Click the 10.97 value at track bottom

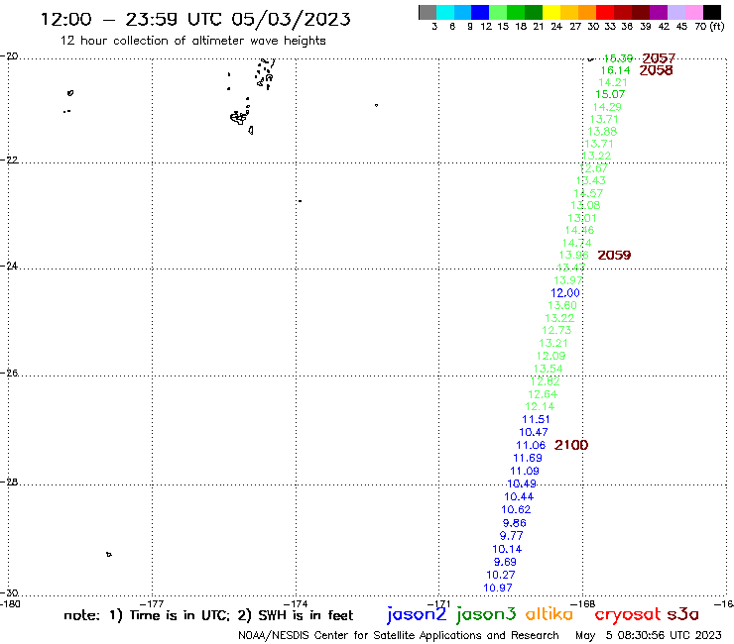(498, 588)
